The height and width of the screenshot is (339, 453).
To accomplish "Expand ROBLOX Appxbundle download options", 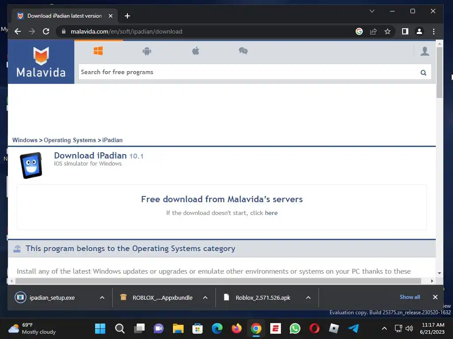I will point(205,298).
